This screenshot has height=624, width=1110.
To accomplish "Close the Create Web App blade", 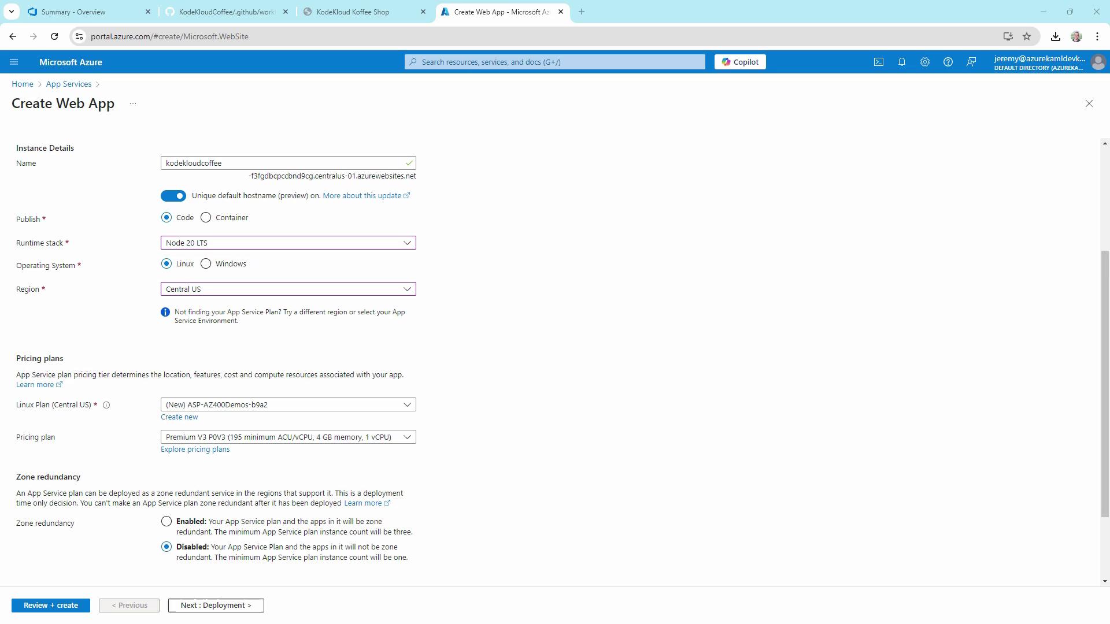I will coord(1089,103).
